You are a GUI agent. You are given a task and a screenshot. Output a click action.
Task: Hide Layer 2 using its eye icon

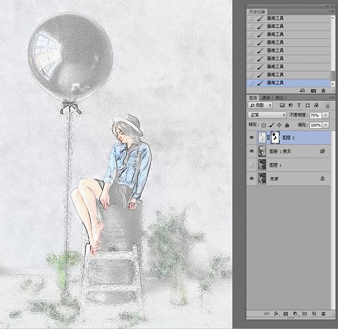[251, 137]
